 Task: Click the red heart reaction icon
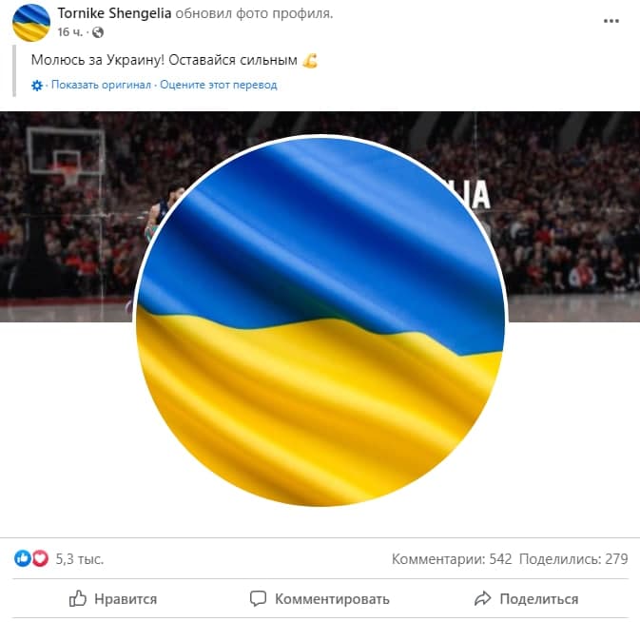pos(40,558)
